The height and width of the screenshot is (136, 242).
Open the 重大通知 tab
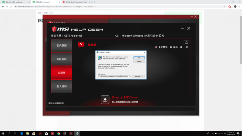(62, 86)
